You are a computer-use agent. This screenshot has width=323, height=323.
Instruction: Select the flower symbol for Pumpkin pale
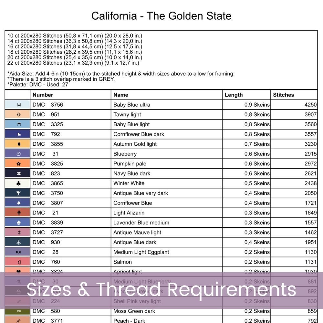pos(18,164)
